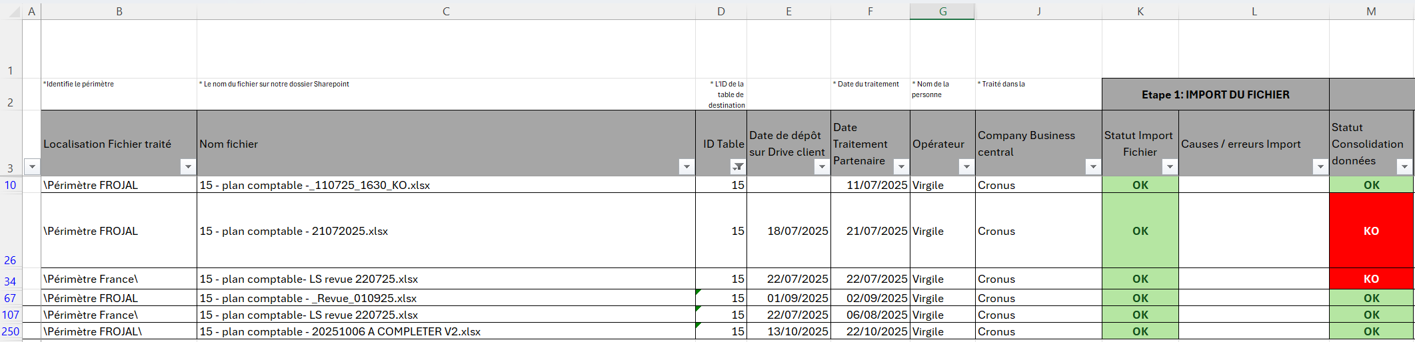Image resolution: width=1415 pixels, height=342 pixels.
Task: Expand the Nom fichier filter dropdown
Action: pos(687,167)
